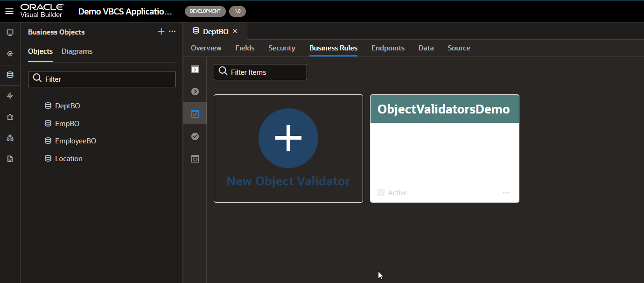Select DeptBO in the objects list
Viewport: 644px width, 283px height.
[x=68, y=106]
